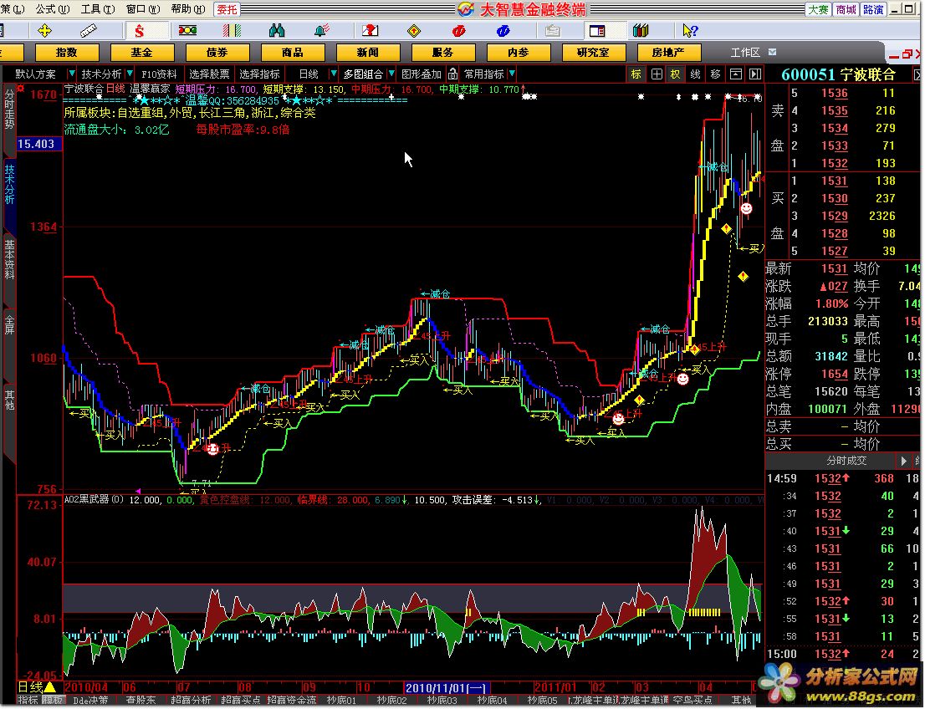Click the yellow crosshair move icon in toolbar
Image resolution: width=925 pixels, height=709 pixels.
[45, 31]
